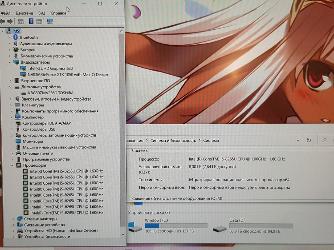Click the Back arrow in Device Manager toolbar

[3, 21]
